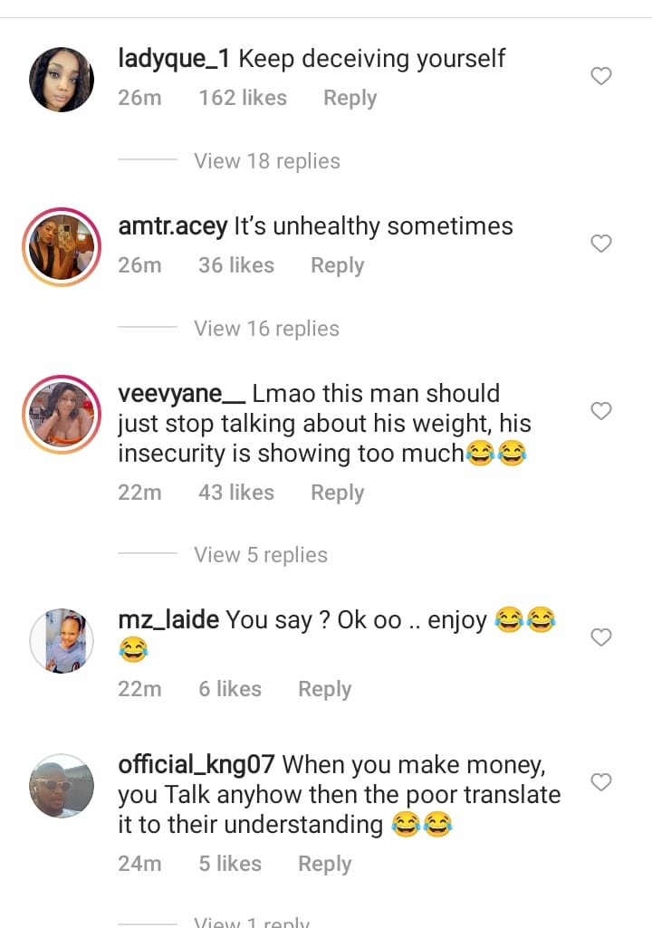The width and height of the screenshot is (652, 928).
Task: Expand View 18 replies
Action: 266,161
